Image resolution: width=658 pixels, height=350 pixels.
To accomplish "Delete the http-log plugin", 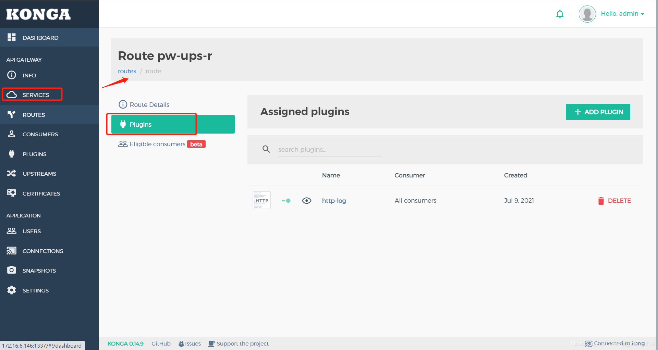I will (614, 201).
